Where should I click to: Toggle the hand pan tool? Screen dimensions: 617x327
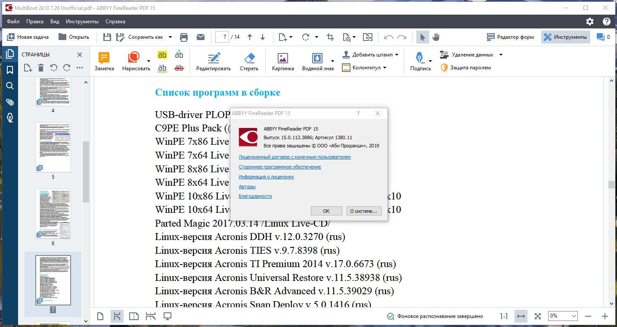pyautogui.click(x=436, y=37)
